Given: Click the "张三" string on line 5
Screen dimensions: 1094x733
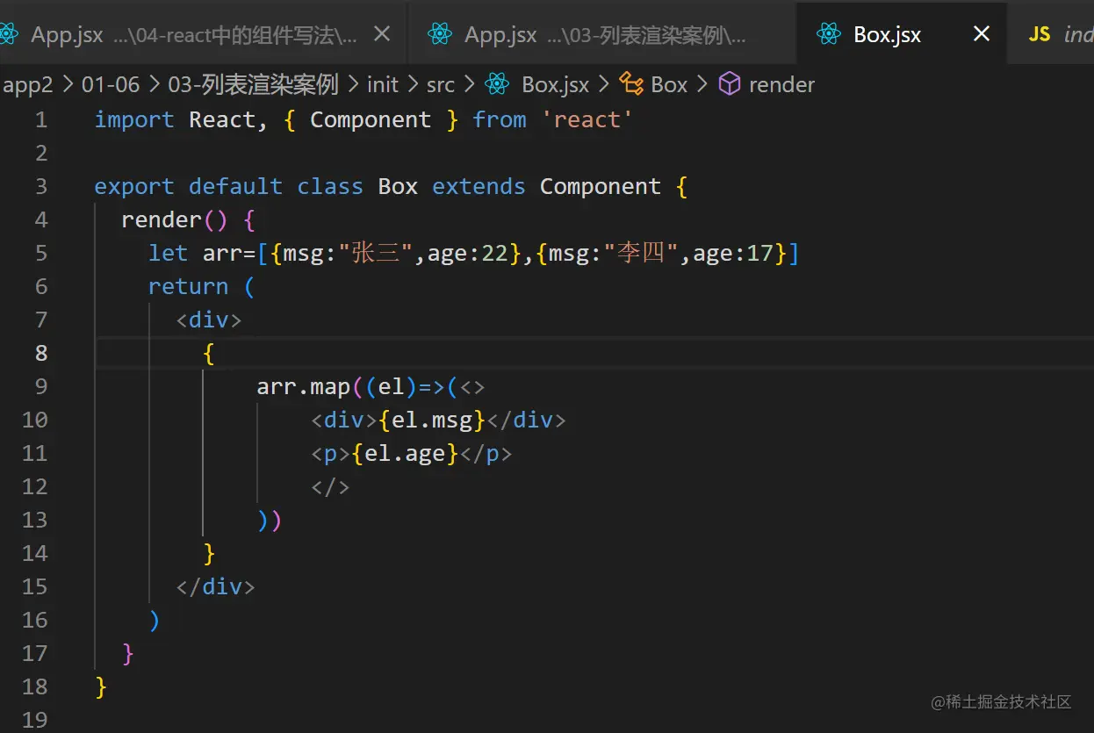Looking at the screenshot, I should coord(376,253).
